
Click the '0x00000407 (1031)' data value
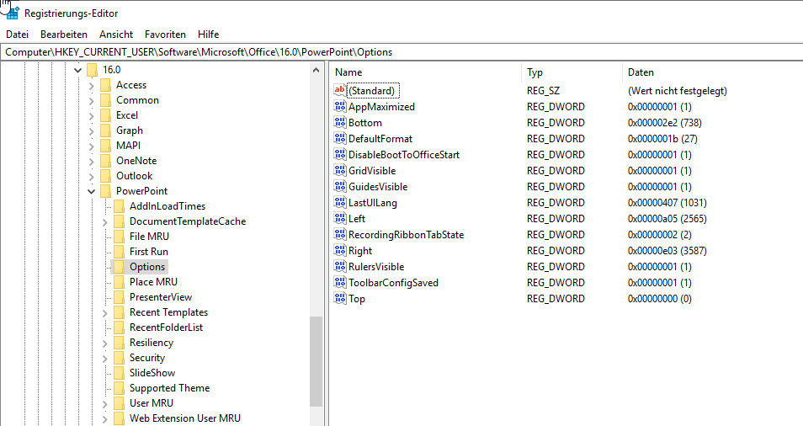pos(667,203)
